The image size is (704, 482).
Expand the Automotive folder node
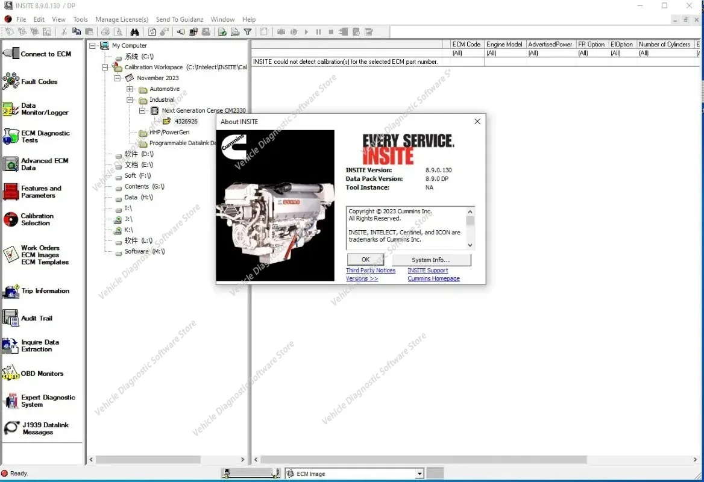(x=130, y=89)
